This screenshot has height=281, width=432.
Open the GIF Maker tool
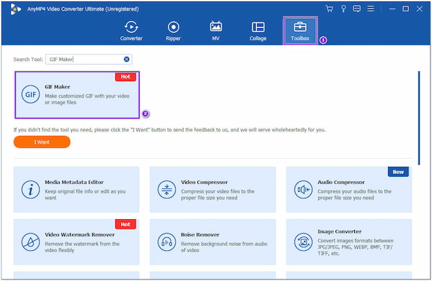coord(77,95)
